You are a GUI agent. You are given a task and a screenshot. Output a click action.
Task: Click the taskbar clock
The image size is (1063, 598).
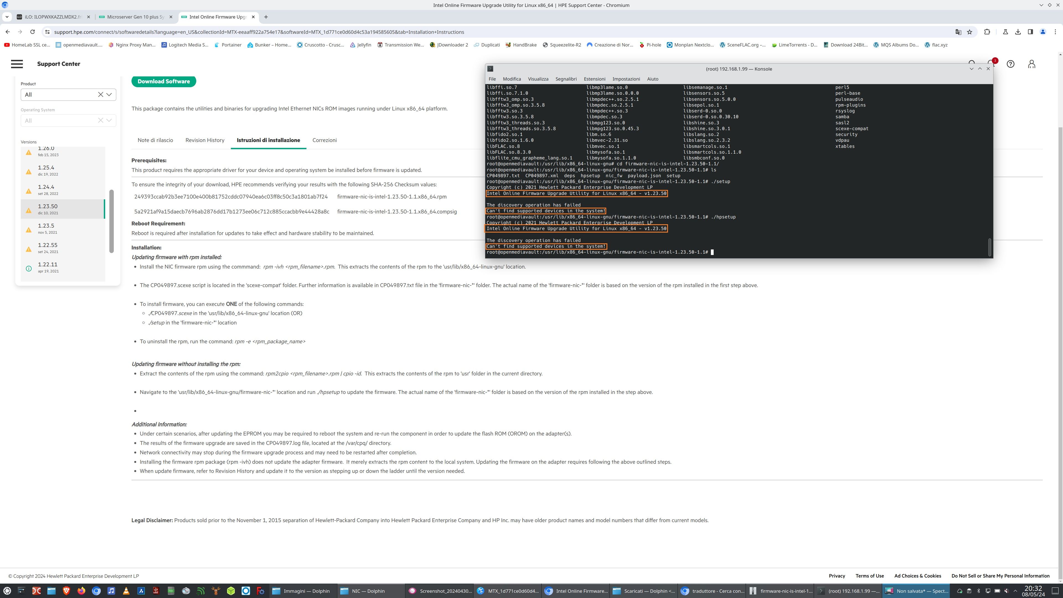tap(1033, 591)
